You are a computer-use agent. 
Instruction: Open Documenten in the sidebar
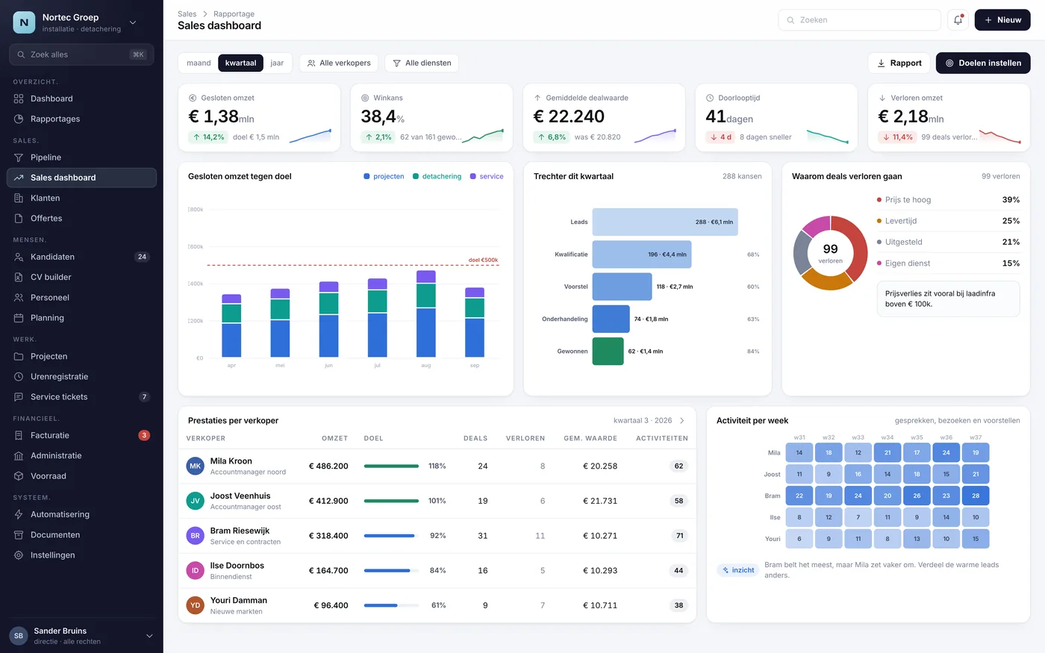(81, 535)
